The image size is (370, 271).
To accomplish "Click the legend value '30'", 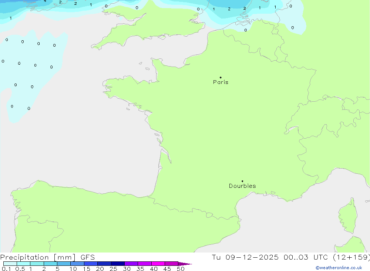I will tap(127, 269).
